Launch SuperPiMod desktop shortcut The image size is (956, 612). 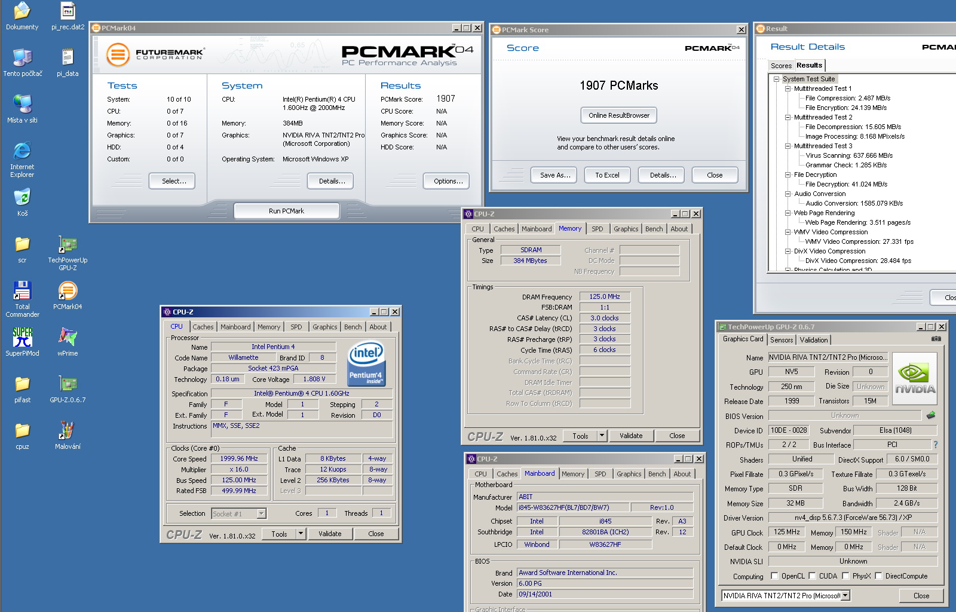point(22,342)
